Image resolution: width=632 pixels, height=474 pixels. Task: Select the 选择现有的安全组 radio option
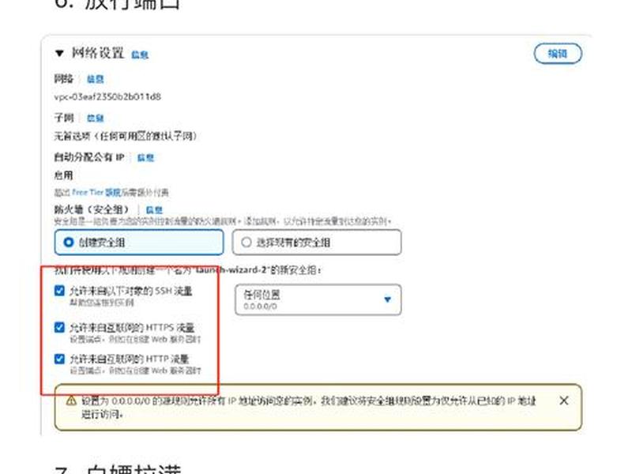317,243
